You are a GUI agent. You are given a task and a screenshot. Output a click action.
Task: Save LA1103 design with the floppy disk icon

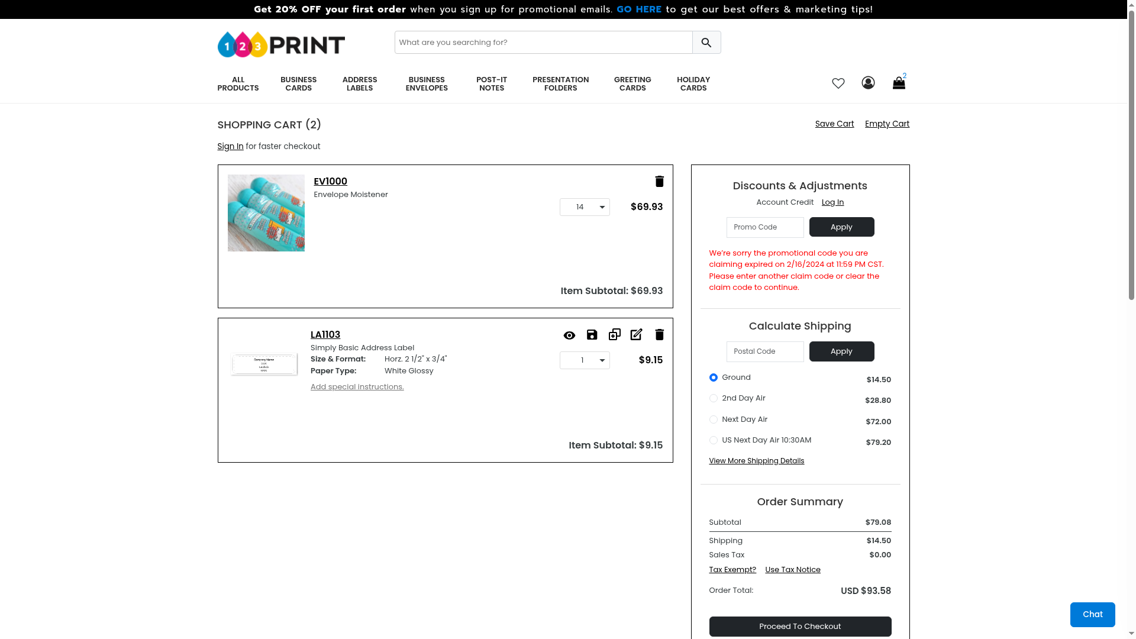[592, 335]
